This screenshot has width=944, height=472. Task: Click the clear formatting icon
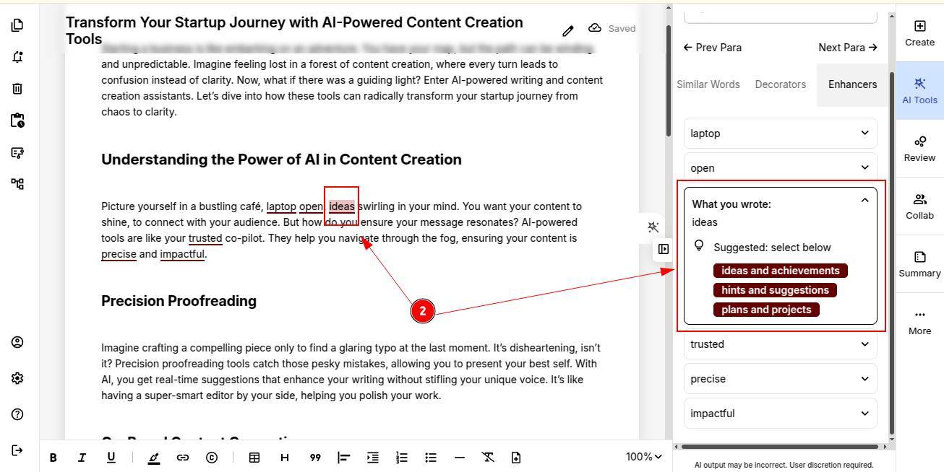pos(488,458)
